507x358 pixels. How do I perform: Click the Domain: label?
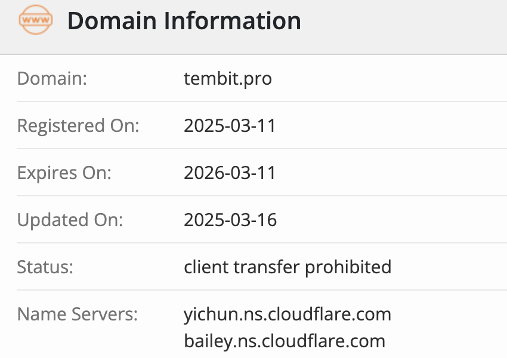[52, 79]
